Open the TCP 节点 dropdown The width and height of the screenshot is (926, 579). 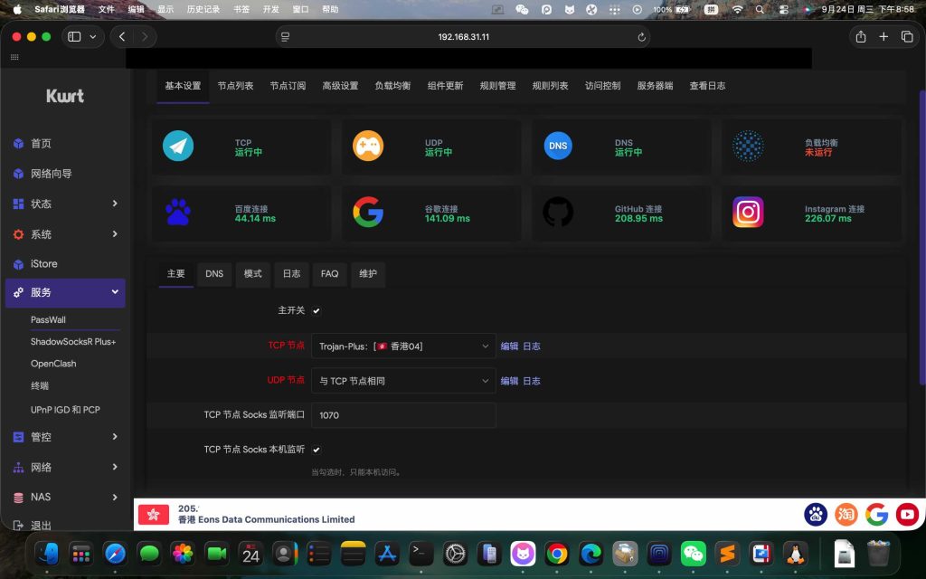[x=403, y=346]
